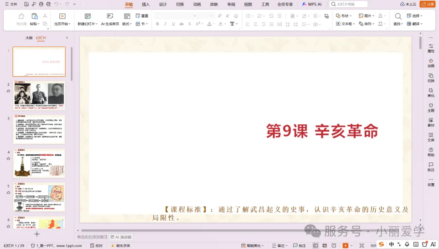Screen dimensions: 439x249
Task: Click the 分享 share button
Action: coord(428,4)
